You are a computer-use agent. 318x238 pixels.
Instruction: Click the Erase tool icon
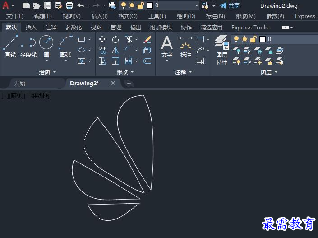(147, 39)
